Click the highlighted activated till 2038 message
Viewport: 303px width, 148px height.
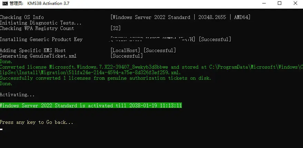(x=91, y=106)
